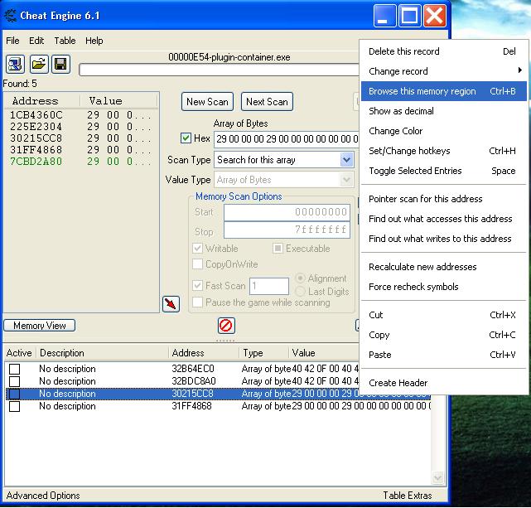Choose Find out what accesses this address
This screenshot has width=531, height=508.
point(444,219)
